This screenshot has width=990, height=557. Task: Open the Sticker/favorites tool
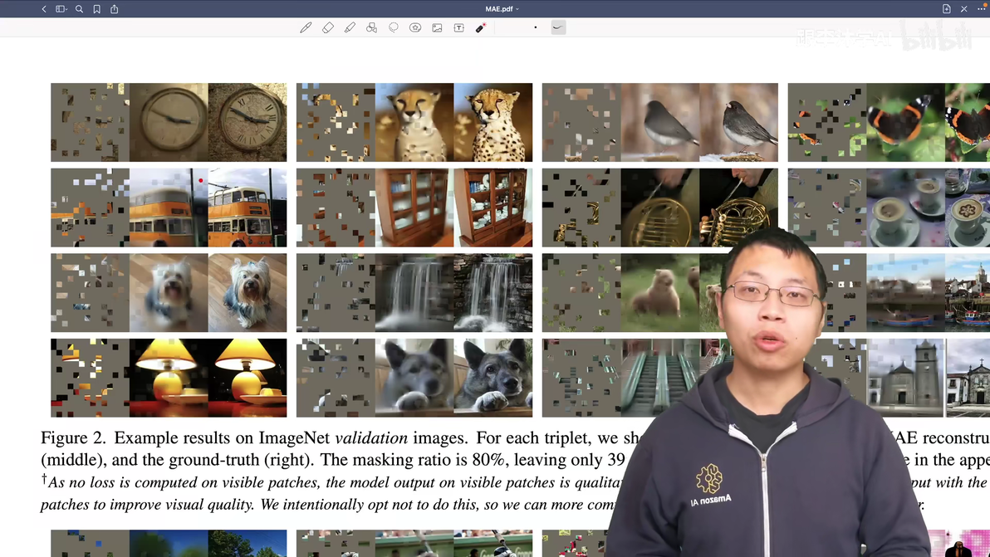coord(414,27)
